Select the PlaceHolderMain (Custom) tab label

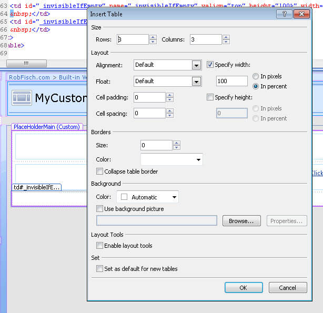pyautogui.click(x=46, y=127)
